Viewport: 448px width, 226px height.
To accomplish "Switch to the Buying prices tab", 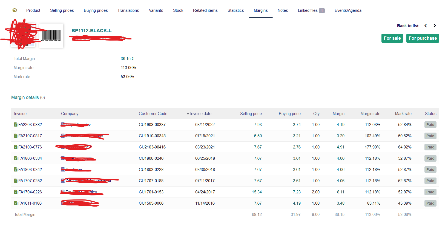I will pos(96,10).
